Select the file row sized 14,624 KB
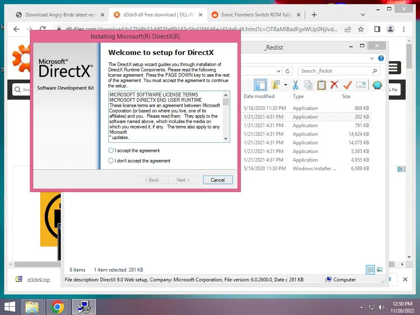 coord(306,134)
